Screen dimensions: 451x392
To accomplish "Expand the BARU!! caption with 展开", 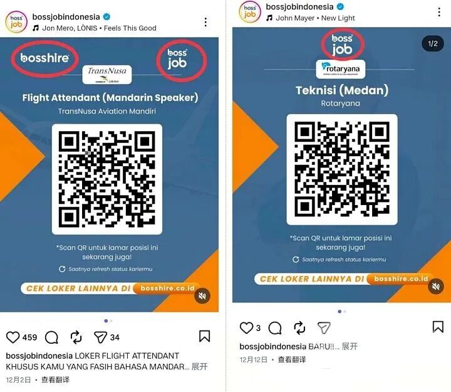I will (350, 346).
